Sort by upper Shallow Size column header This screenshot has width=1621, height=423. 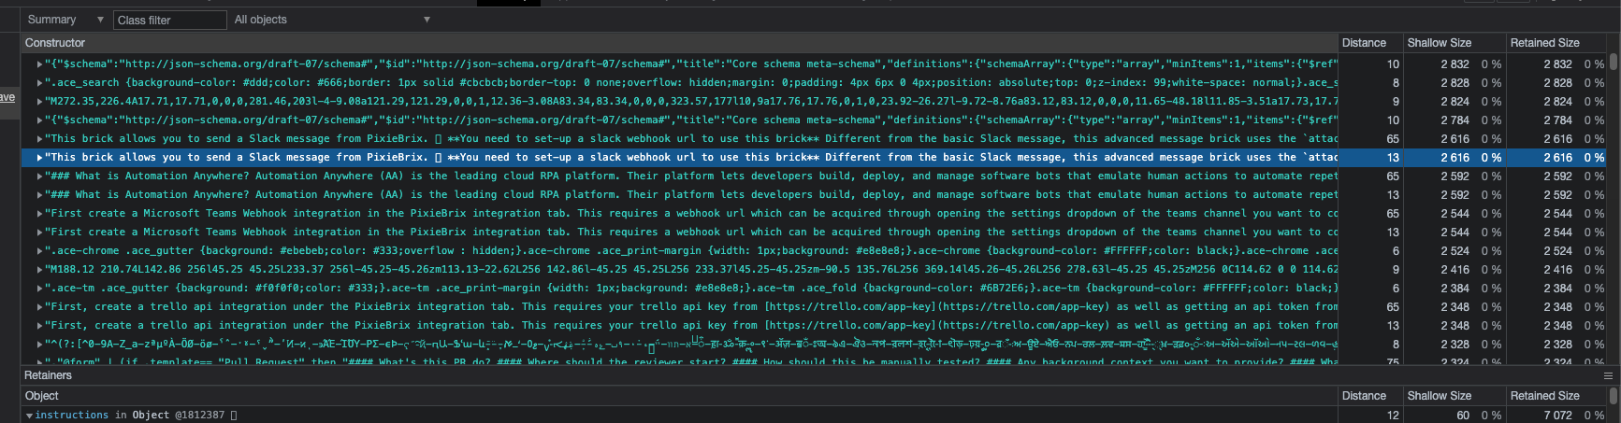[1454, 43]
